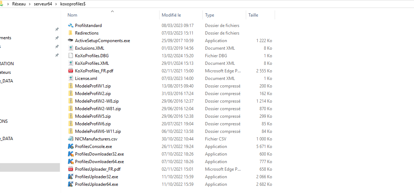Click the date 25/09/2017 10:59
The image size is (414, 193).
pyautogui.click(x=178, y=41)
